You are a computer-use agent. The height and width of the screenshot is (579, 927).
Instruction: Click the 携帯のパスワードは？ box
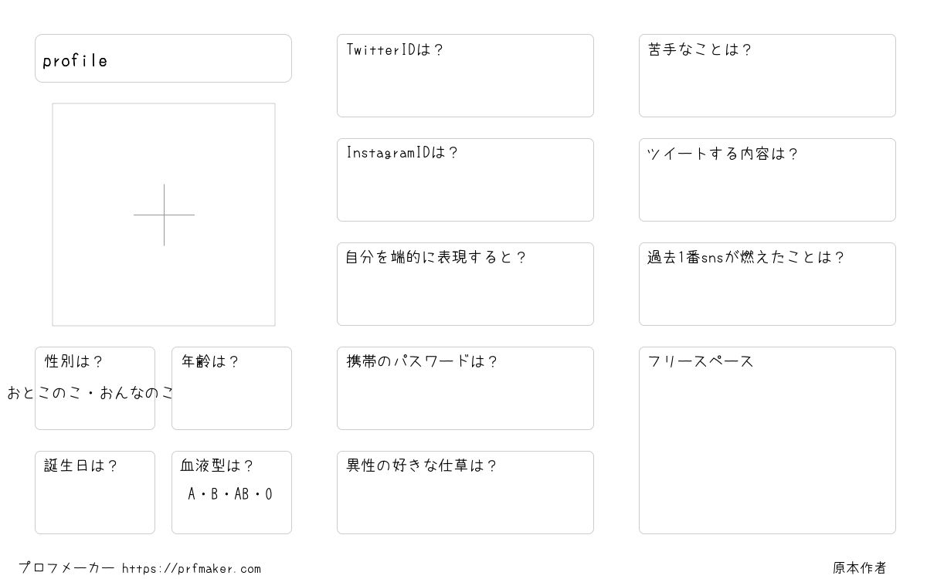[x=465, y=388]
